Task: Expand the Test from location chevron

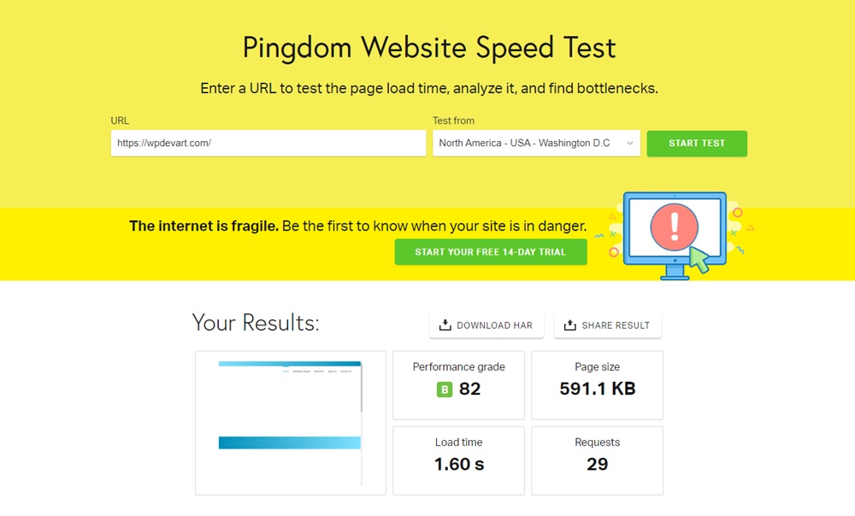Action: [630, 144]
